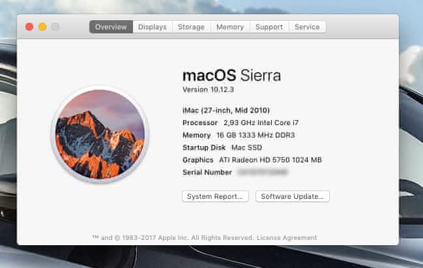Click the Mac SSD startup disk value
Viewport: 423px width, 268px height.
click(x=247, y=147)
